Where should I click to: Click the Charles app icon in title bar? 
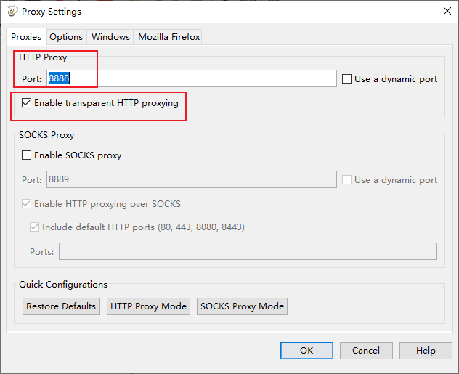pos(12,11)
